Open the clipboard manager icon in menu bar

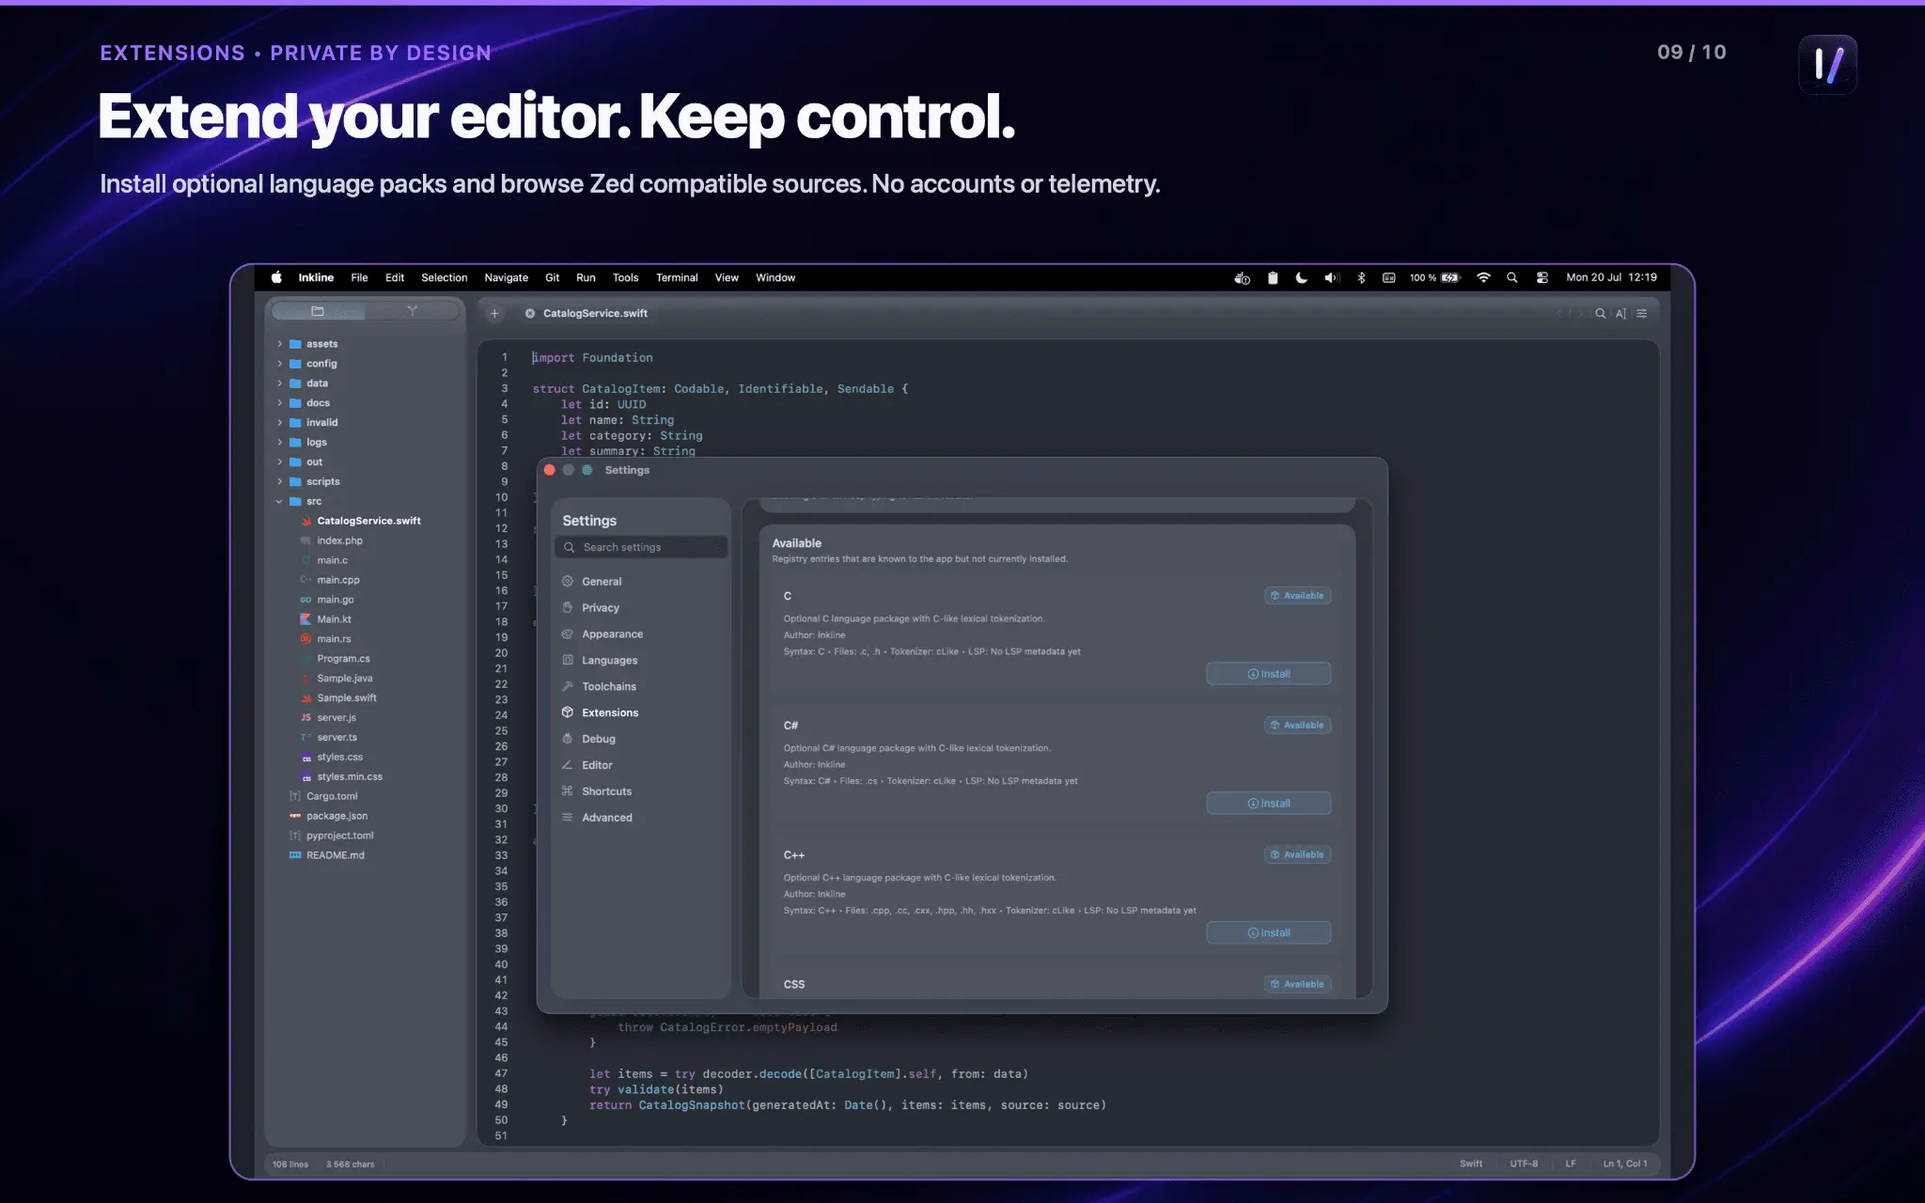(x=1273, y=278)
